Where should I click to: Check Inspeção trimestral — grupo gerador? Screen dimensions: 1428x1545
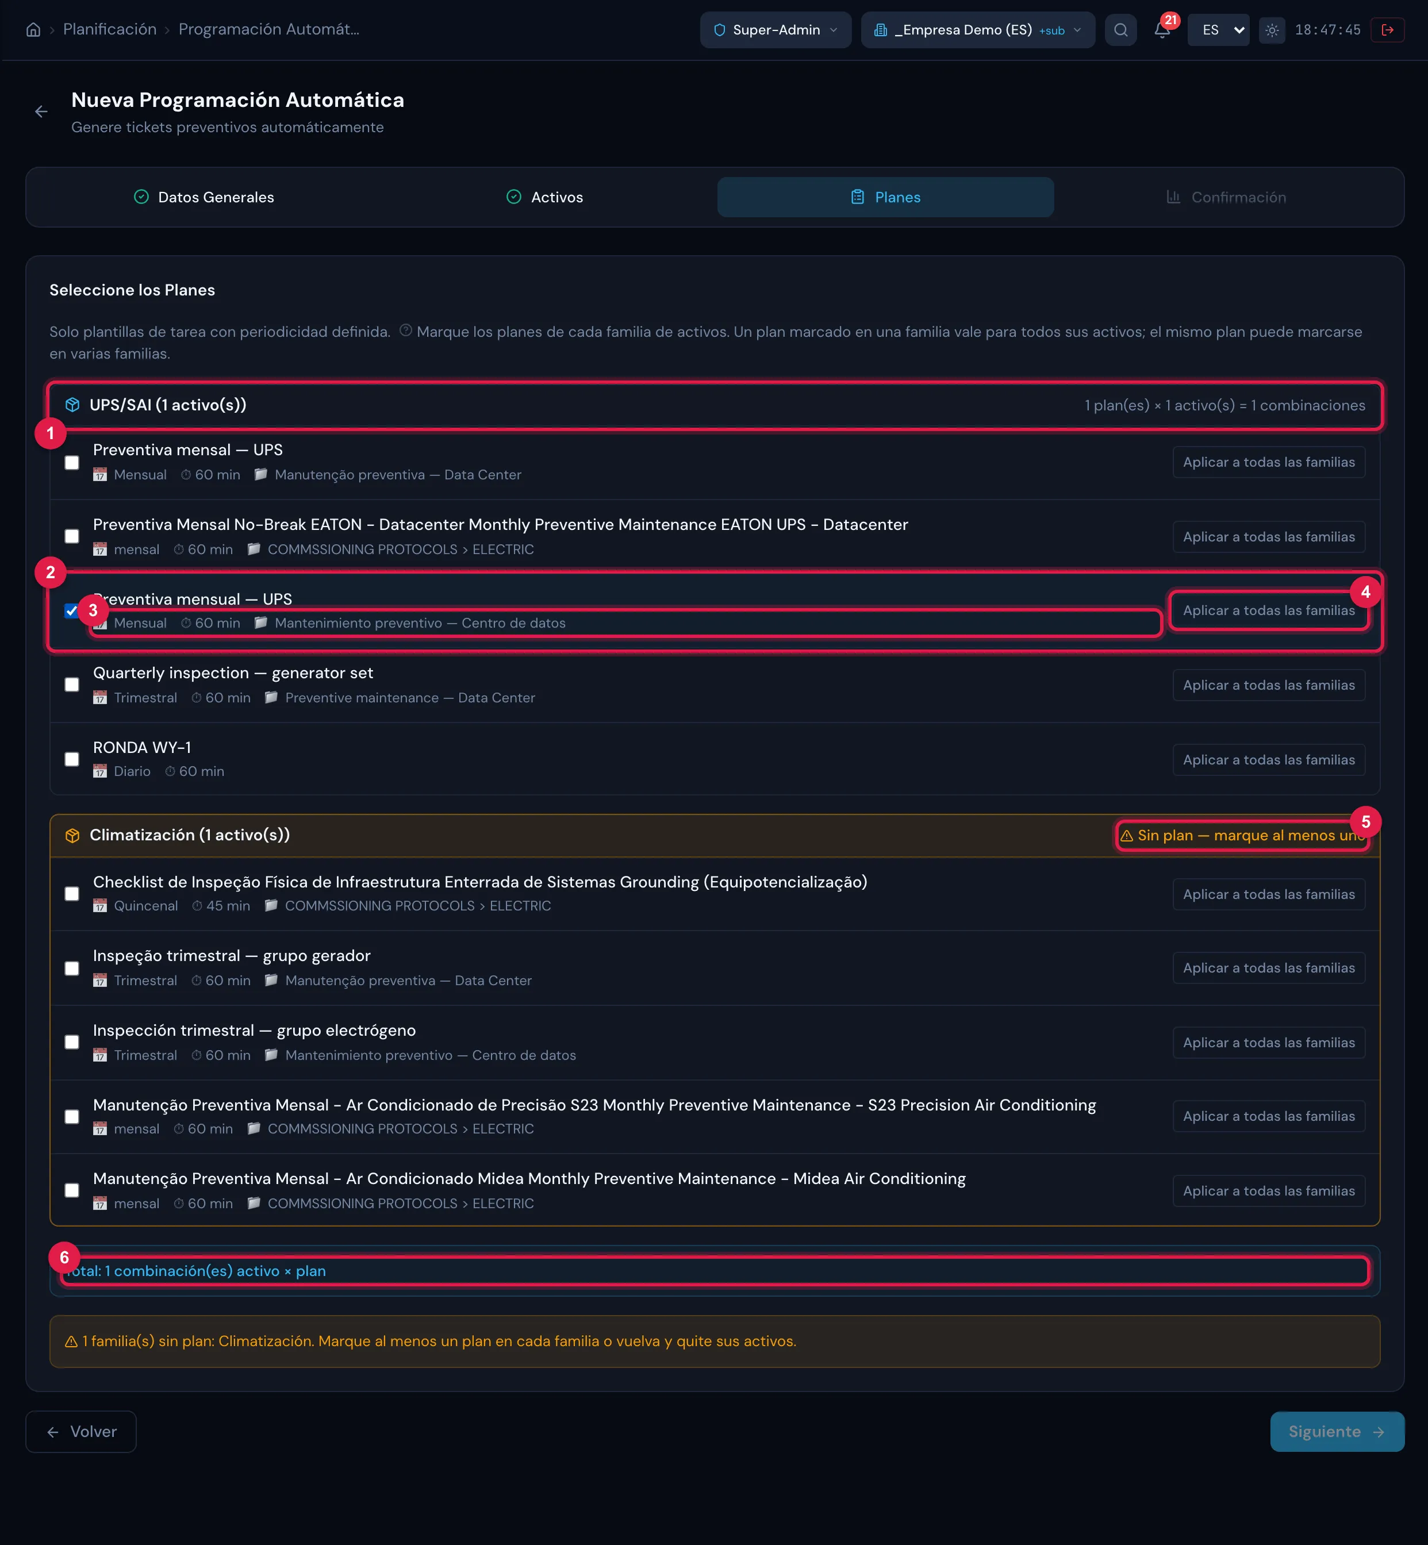click(72, 968)
